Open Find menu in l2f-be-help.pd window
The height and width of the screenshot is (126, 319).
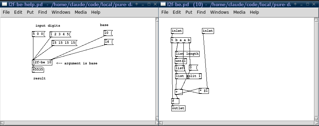pos(43,12)
